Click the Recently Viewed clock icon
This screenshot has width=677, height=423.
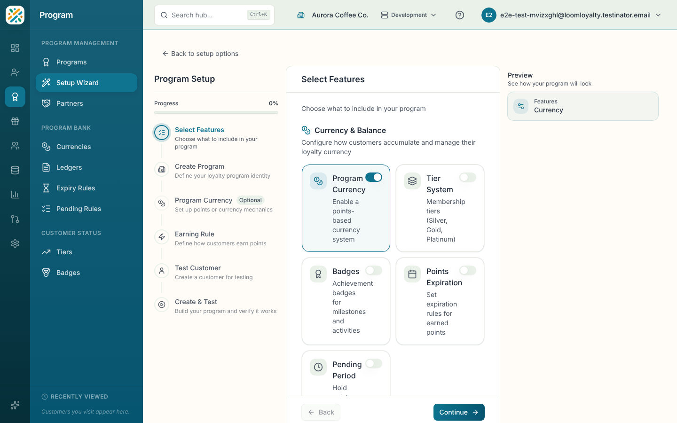click(x=45, y=397)
